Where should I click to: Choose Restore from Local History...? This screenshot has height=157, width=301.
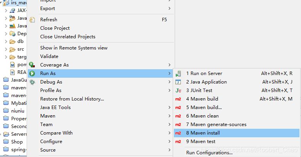pos(72,99)
